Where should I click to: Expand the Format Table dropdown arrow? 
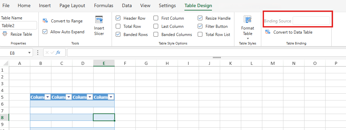(248, 38)
